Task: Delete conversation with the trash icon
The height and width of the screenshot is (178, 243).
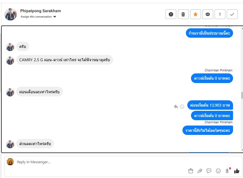Action: [x=183, y=14]
